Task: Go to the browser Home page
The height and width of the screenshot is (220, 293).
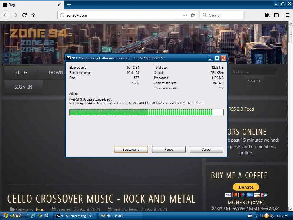Action: [x=33, y=15]
